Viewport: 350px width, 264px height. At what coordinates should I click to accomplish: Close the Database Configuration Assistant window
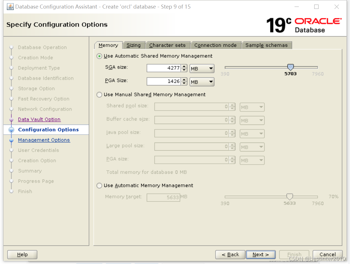pos(337,7)
